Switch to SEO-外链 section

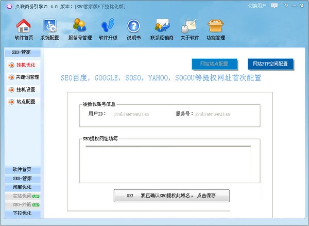(x=23, y=204)
